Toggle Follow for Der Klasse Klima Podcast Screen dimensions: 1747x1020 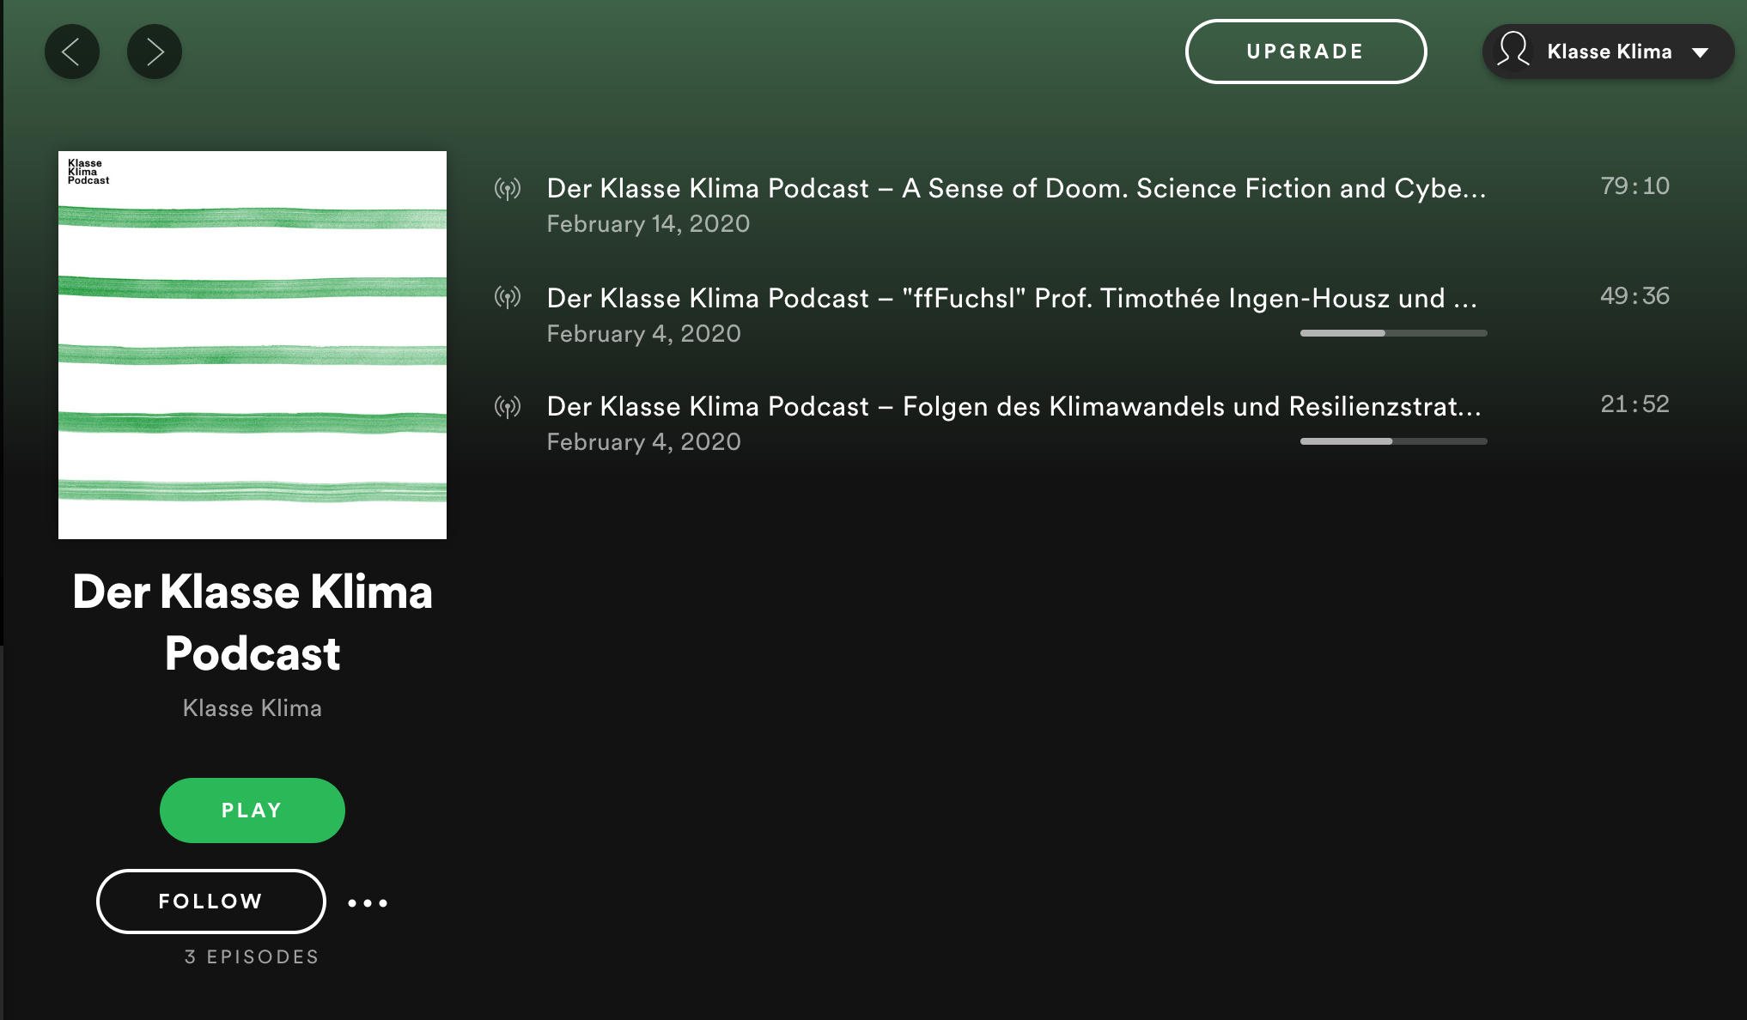coord(210,902)
